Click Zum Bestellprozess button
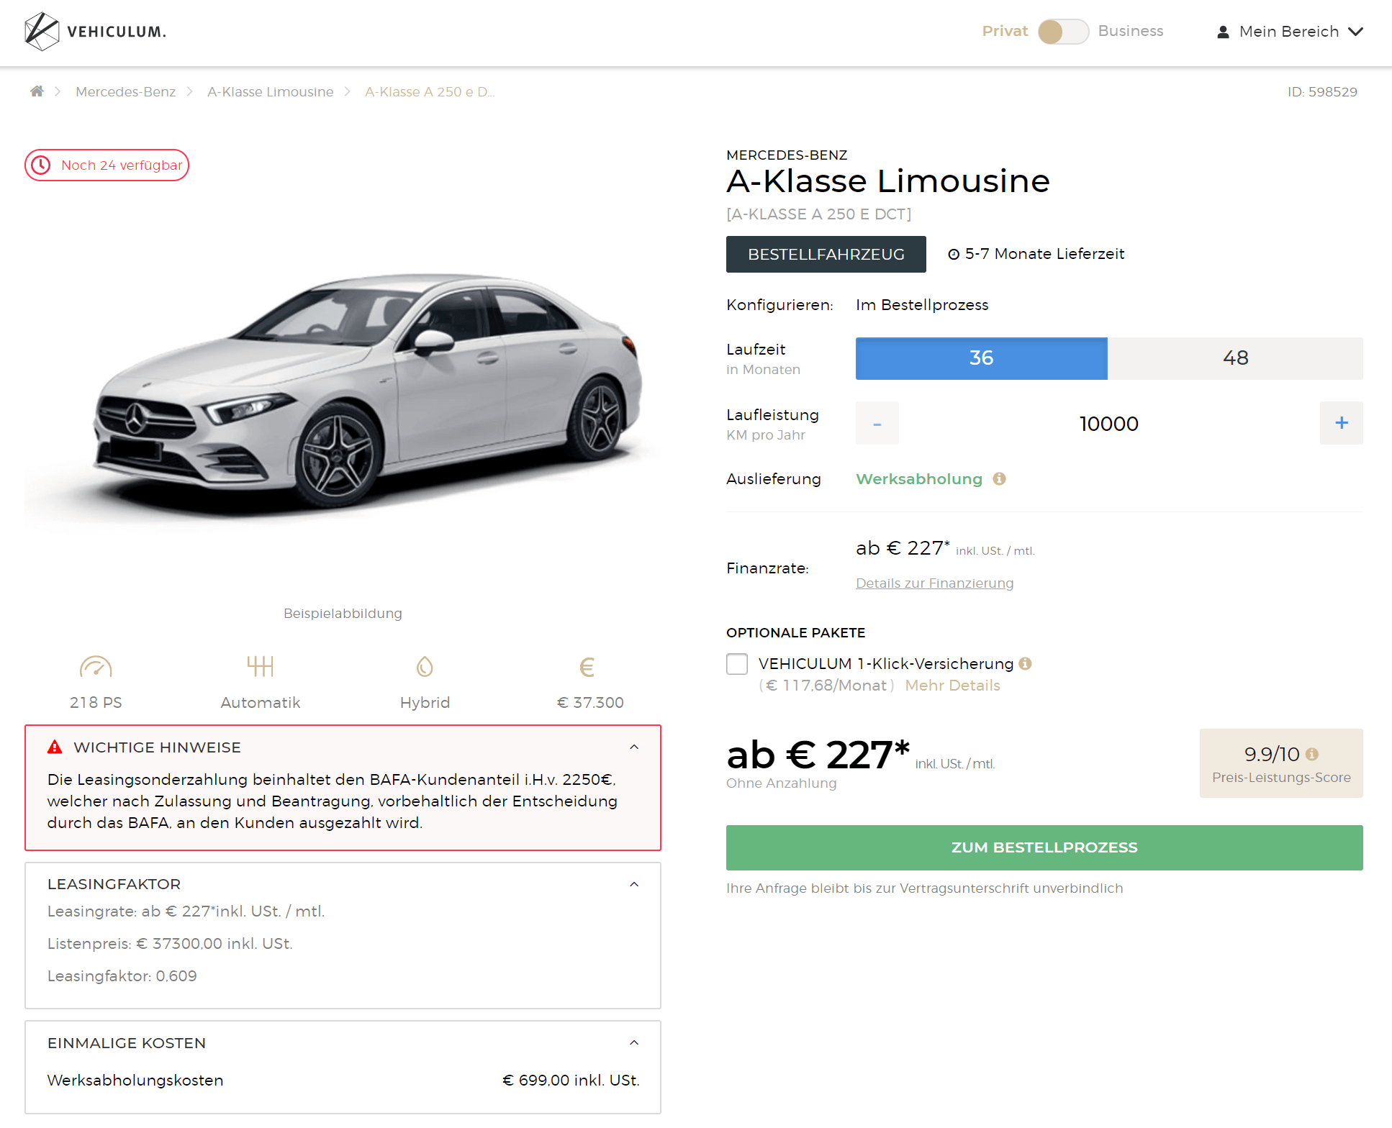The image size is (1392, 1128). pyautogui.click(x=1044, y=847)
